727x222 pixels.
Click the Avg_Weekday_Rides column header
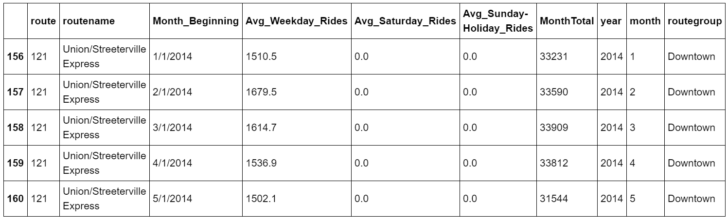(297, 21)
